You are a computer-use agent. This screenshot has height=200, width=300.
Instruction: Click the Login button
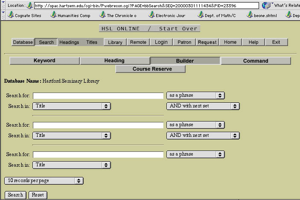click(x=161, y=42)
